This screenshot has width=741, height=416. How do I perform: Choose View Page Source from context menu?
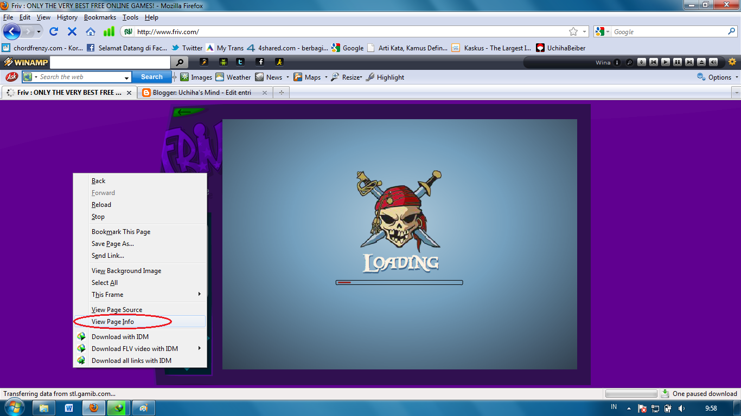pyautogui.click(x=140, y=310)
